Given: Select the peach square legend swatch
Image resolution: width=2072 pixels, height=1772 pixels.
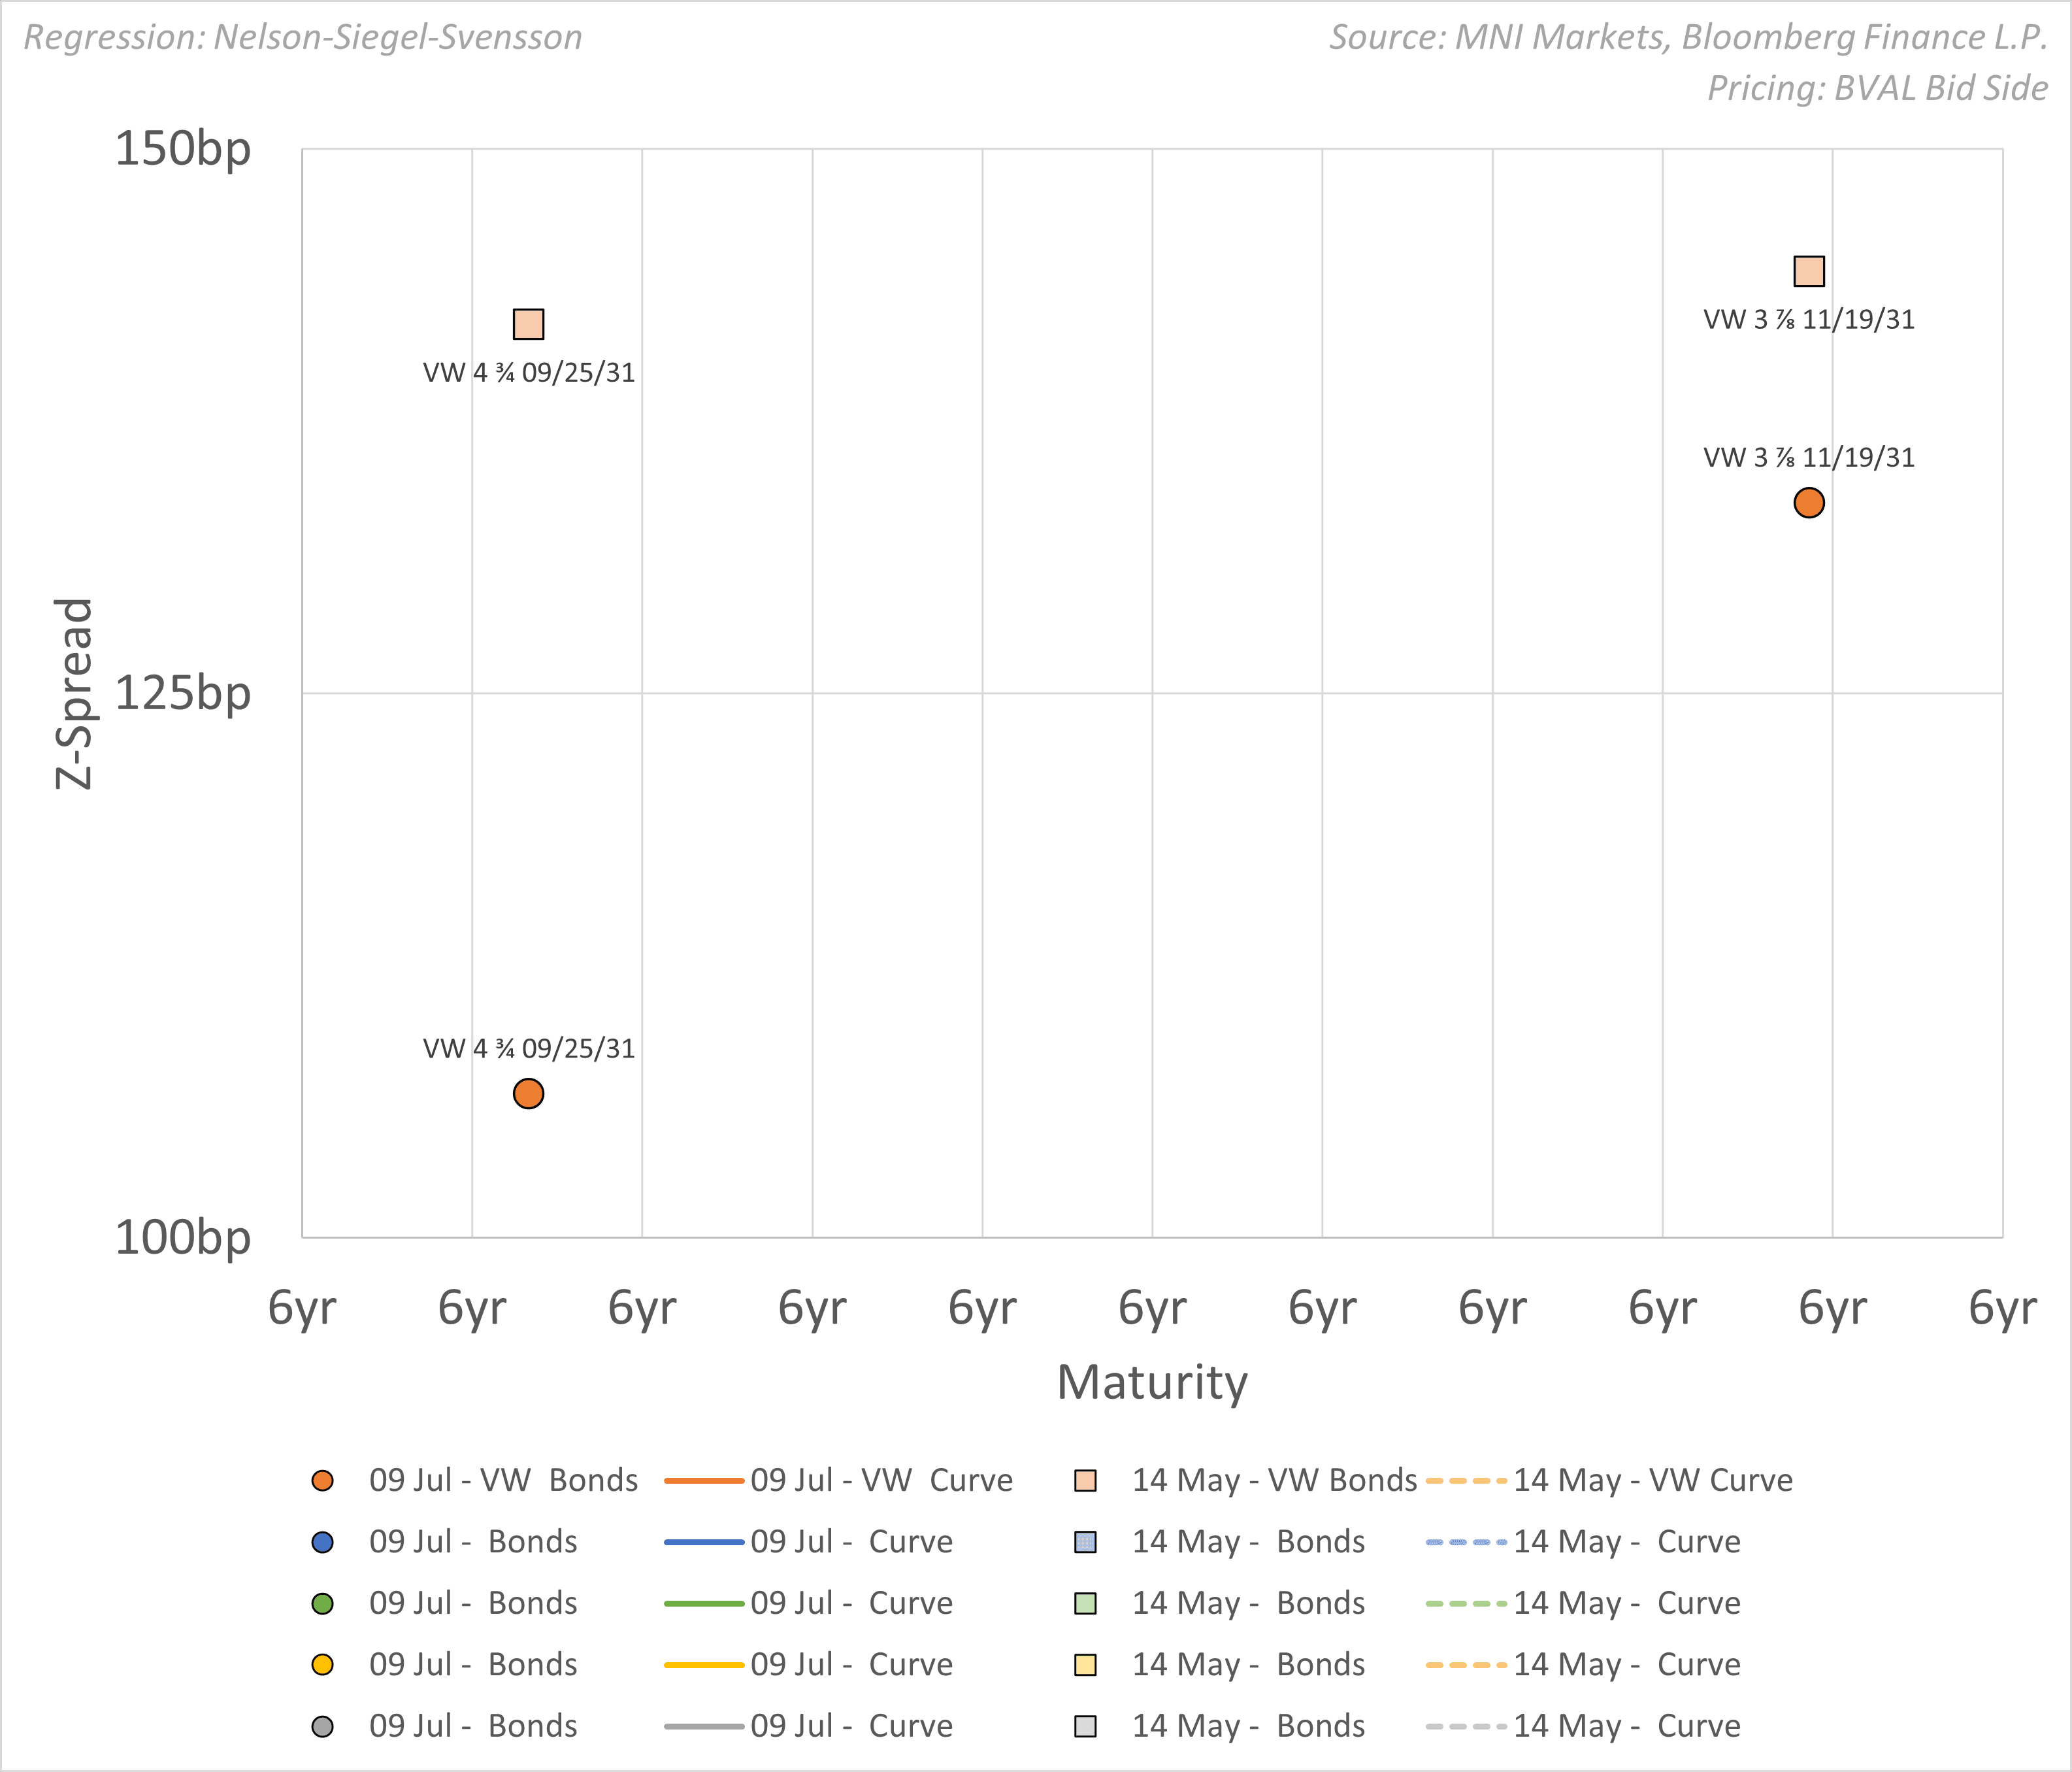Looking at the screenshot, I should [1085, 1481].
